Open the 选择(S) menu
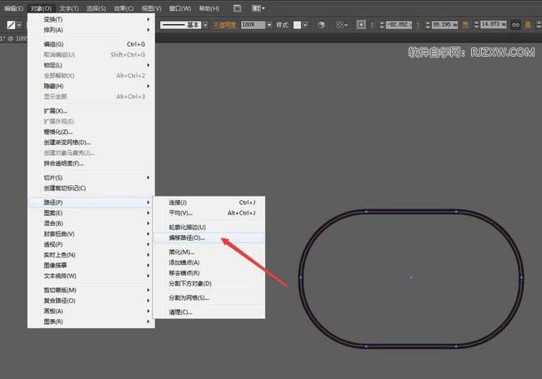 click(x=96, y=8)
